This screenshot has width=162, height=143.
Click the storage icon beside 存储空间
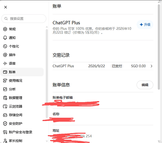[x=5, y=115]
